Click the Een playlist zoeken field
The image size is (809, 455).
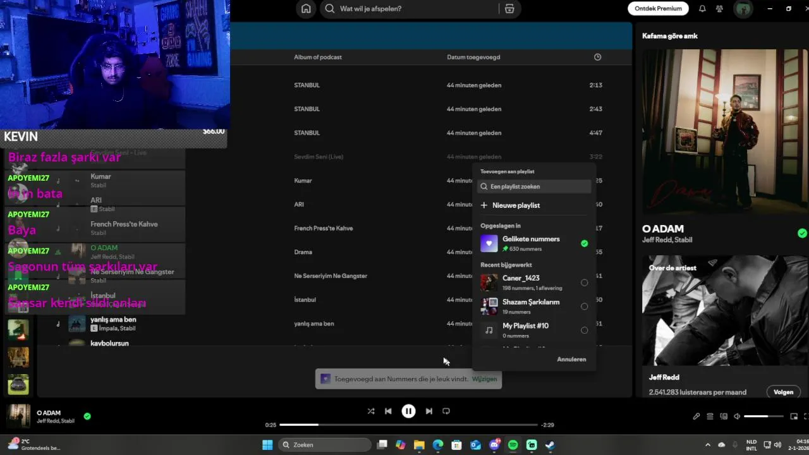(534, 186)
